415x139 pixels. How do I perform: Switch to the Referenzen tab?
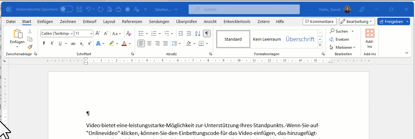point(132,21)
